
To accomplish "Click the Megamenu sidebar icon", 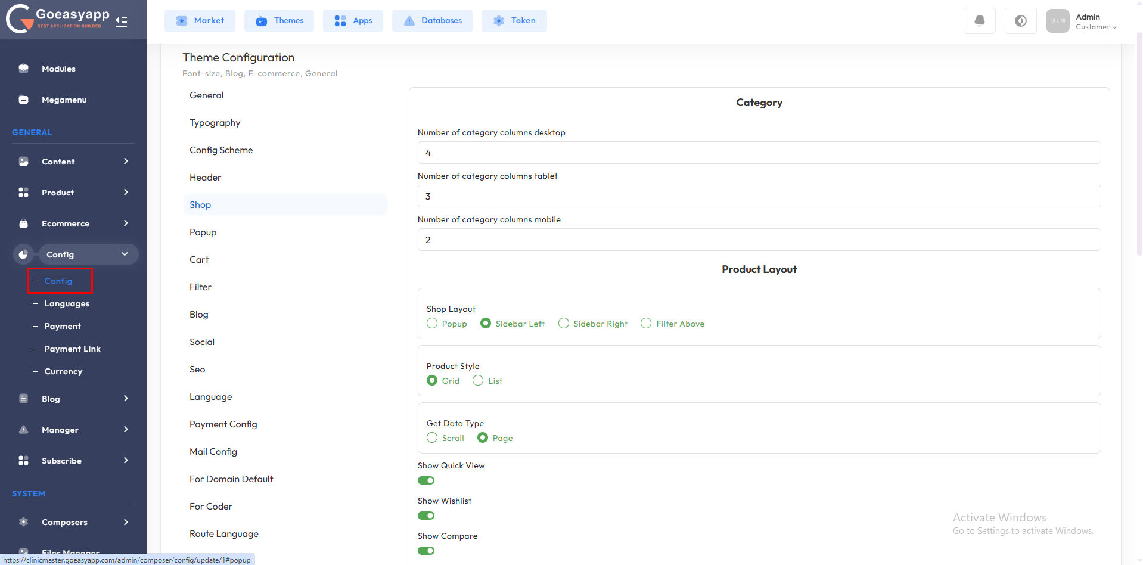I will (24, 100).
